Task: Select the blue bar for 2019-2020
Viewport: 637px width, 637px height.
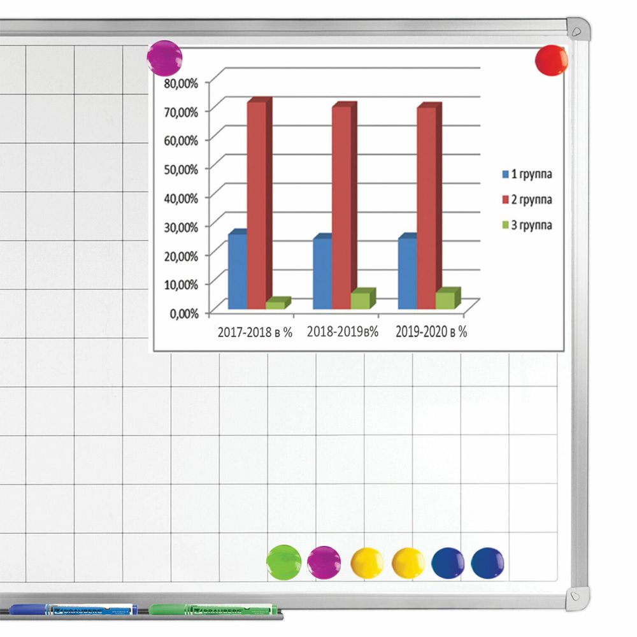Action: click(407, 273)
